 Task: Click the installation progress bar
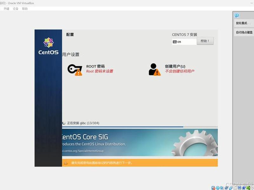point(140,127)
